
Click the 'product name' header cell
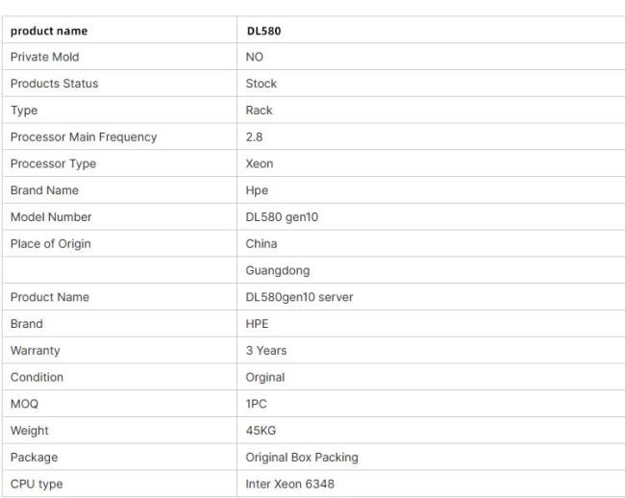coord(48,31)
